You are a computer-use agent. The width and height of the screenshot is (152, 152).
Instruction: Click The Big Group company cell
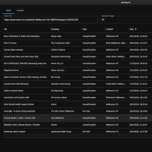57,91
